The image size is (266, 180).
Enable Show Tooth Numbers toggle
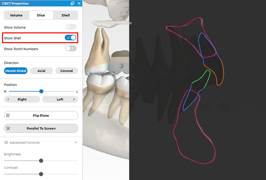click(71, 48)
